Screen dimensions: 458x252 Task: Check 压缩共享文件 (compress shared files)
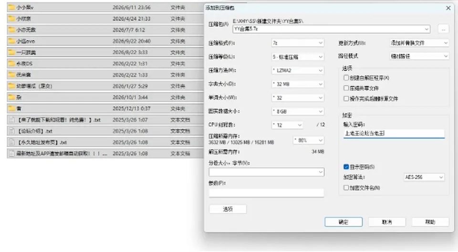(346, 88)
